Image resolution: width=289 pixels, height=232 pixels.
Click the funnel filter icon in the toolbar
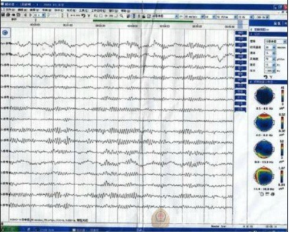click(x=88, y=15)
